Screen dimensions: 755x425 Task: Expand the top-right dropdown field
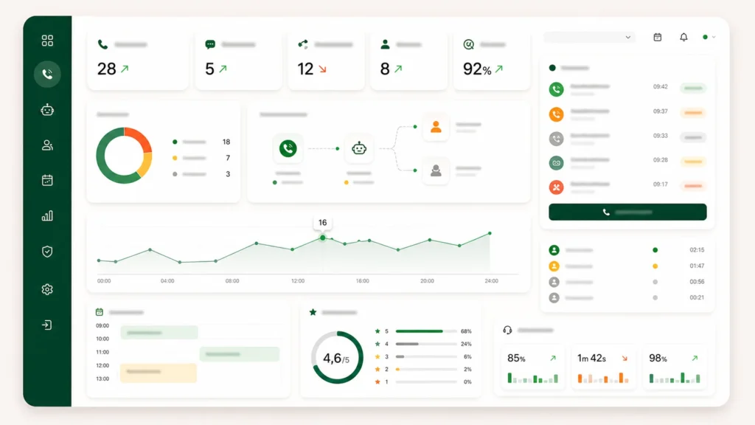pyautogui.click(x=589, y=37)
